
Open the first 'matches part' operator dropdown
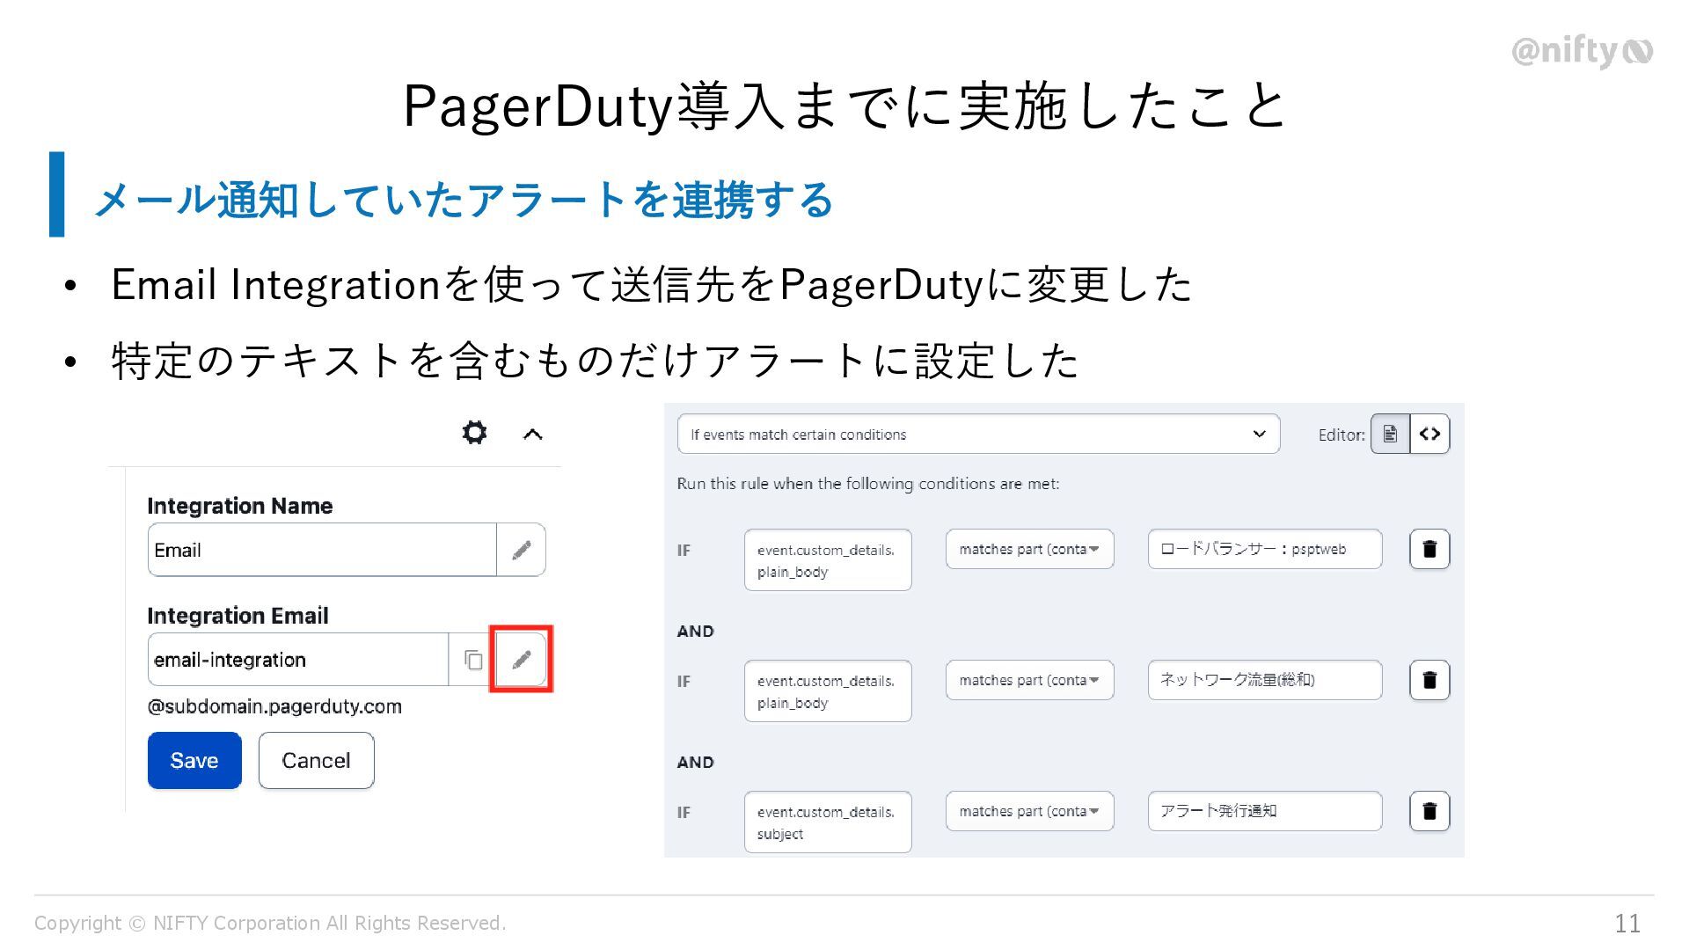point(1029,549)
